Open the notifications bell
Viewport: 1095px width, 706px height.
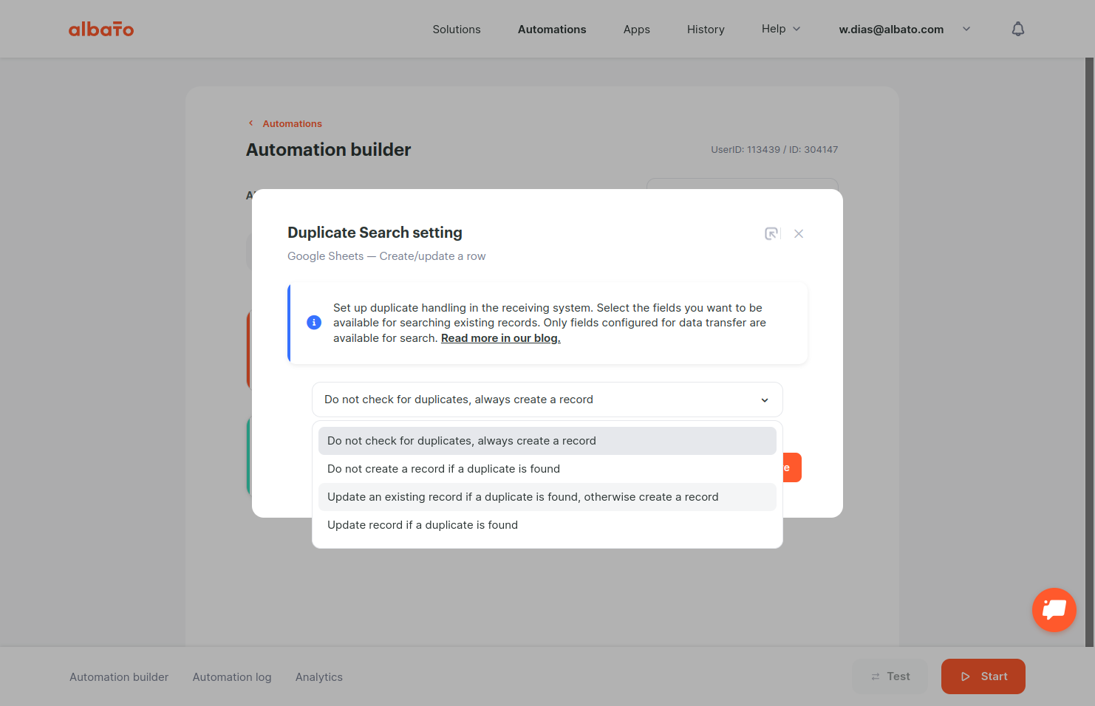[1018, 29]
